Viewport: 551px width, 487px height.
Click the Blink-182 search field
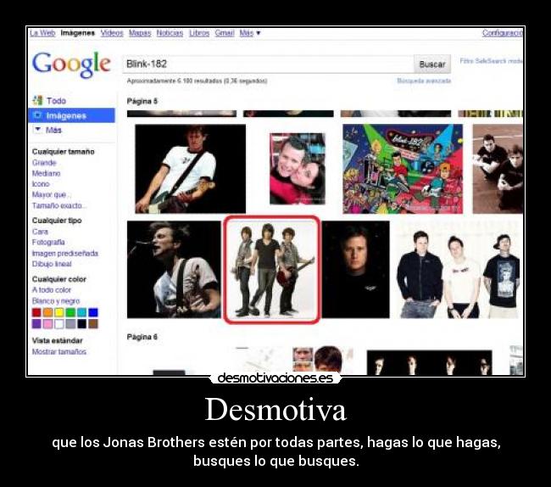point(268,64)
